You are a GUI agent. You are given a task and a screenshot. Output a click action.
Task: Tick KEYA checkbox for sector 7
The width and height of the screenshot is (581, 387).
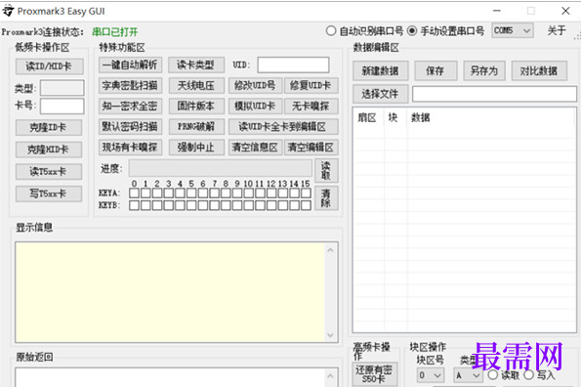click(x=214, y=193)
